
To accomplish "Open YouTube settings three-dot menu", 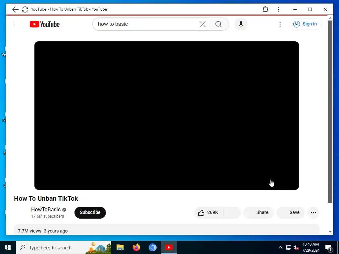I will point(280,24).
